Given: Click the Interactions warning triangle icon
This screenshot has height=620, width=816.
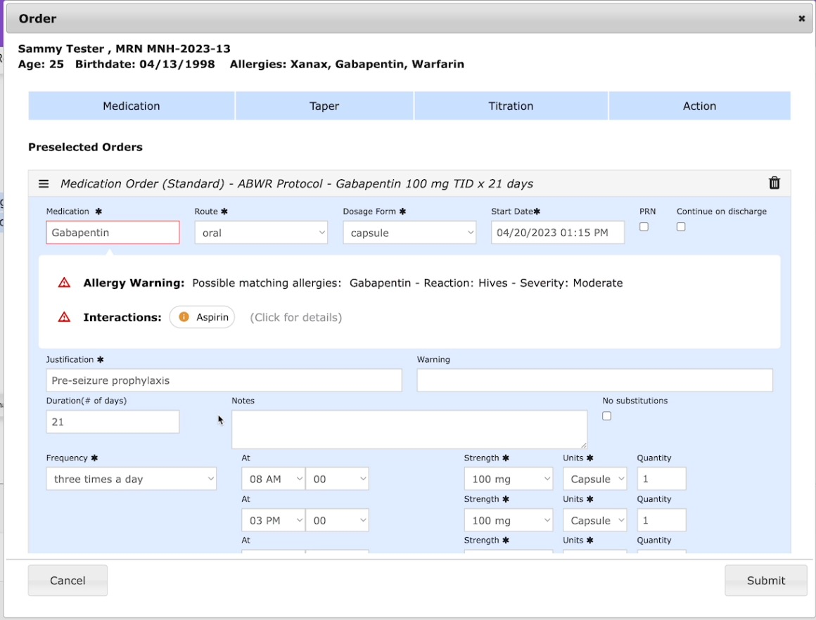Looking at the screenshot, I should (64, 318).
